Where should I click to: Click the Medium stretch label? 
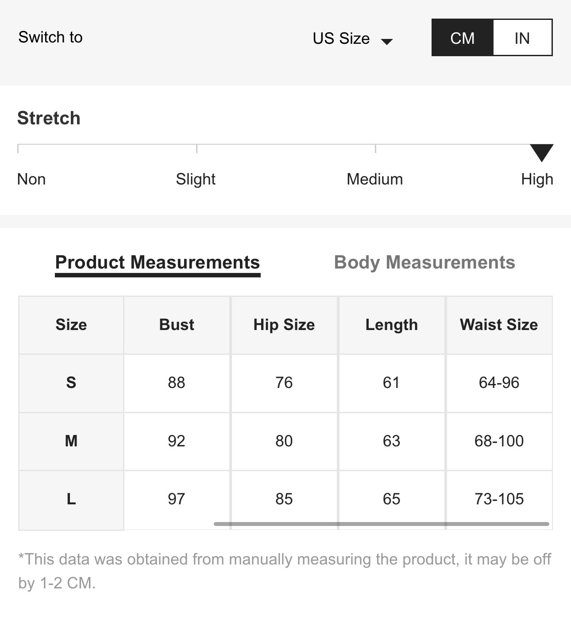point(374,179)
